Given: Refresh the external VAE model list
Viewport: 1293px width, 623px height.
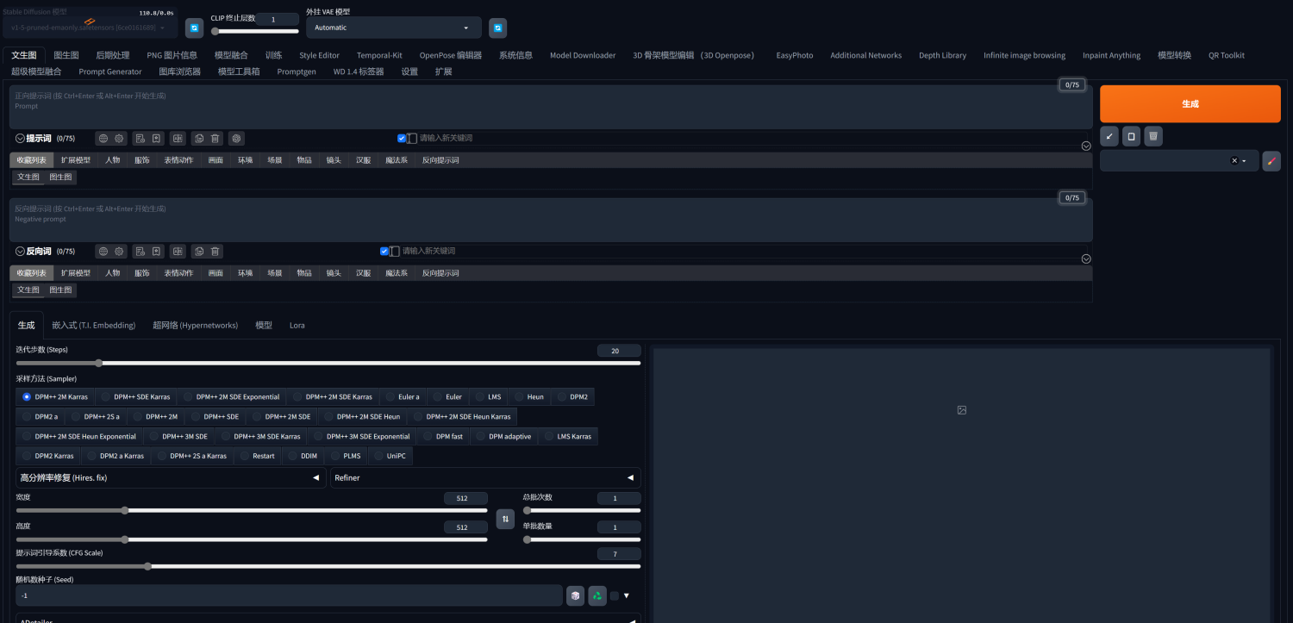Looking at the screenshot, I should point(498,28).
